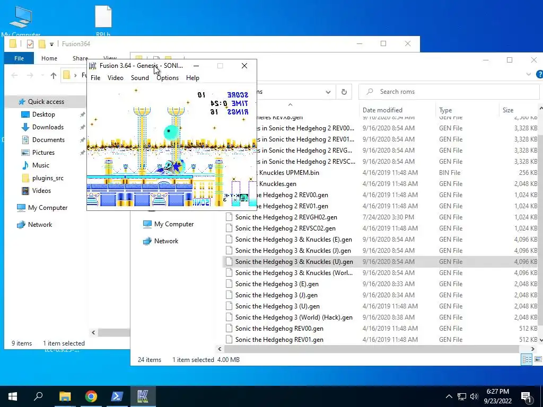The height and width of the screenshot is (407, 543).
Task: Click the Back arrow in Fusion364 window
Action: coord(14,75)
